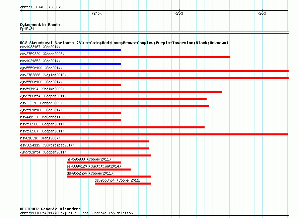Click the chr5:7230740..7263079 region label
The width and height of the screenshot is (298, 218).
point(41,7)
